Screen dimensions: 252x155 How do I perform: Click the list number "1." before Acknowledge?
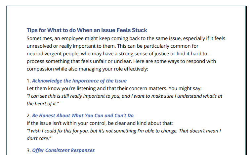click(x=28, y=81)
